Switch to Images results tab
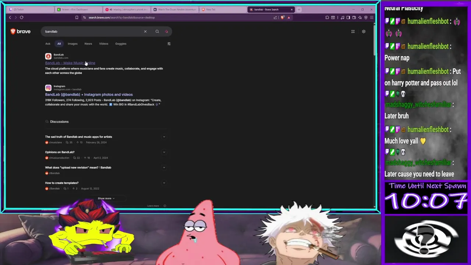 point(72,43)
